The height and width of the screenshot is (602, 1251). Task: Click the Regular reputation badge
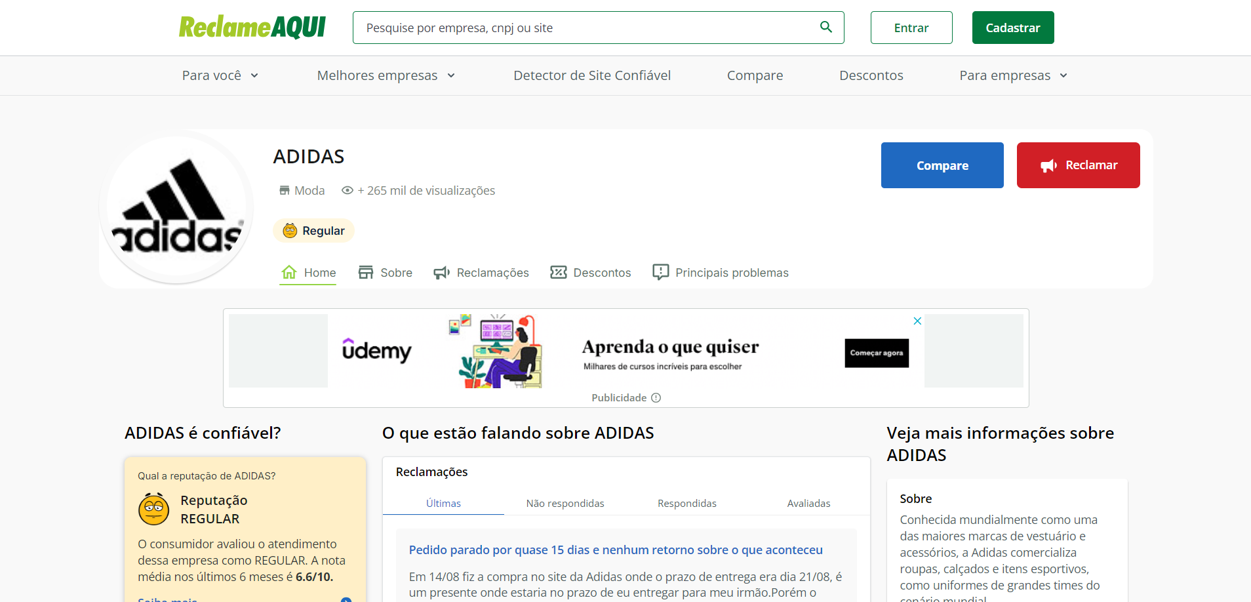coord(313,231)
